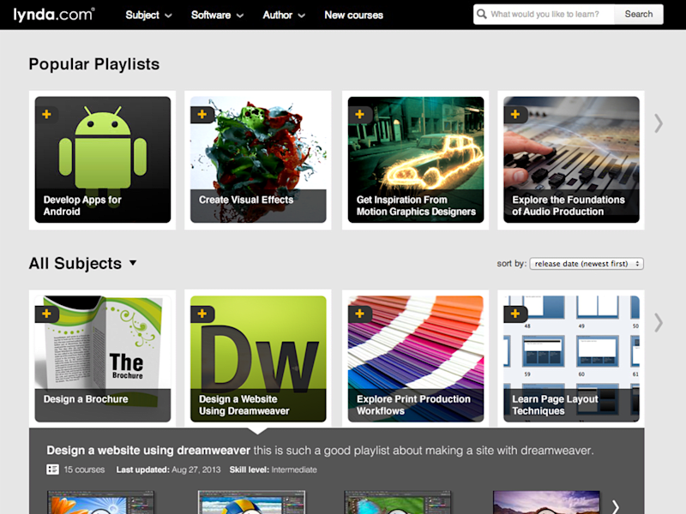
Task: Add Motion Graphics Designers playlist with plus icon
Action: click(359, 115)
